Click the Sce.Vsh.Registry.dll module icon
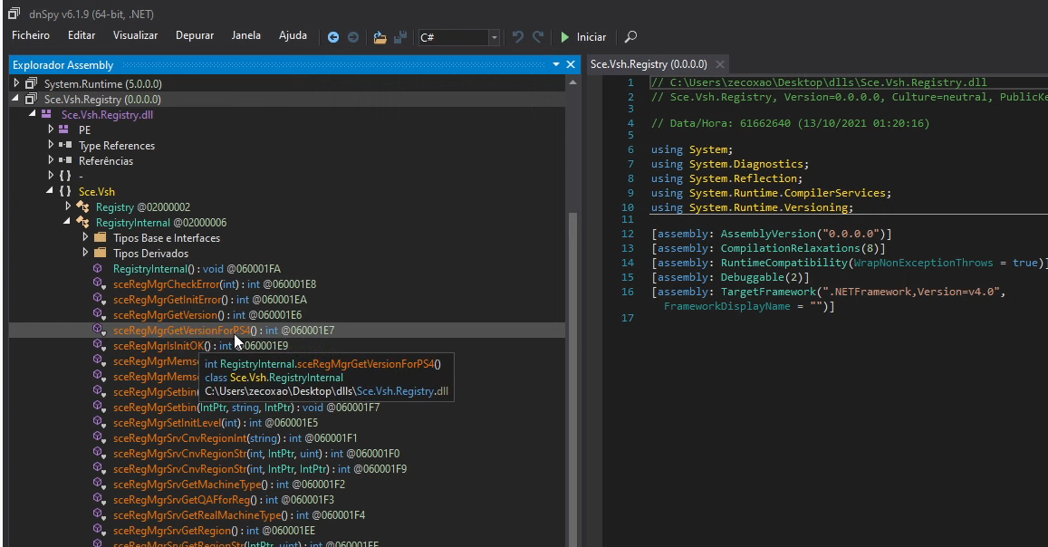Screen dimensions: 1048x547 point(46,114)
